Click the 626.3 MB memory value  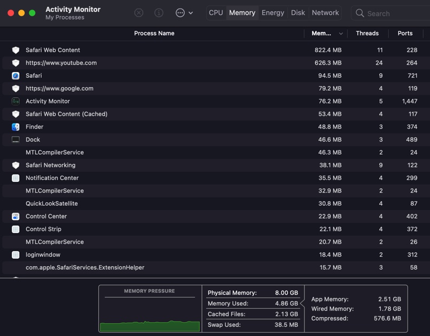(x=328, y=63)
